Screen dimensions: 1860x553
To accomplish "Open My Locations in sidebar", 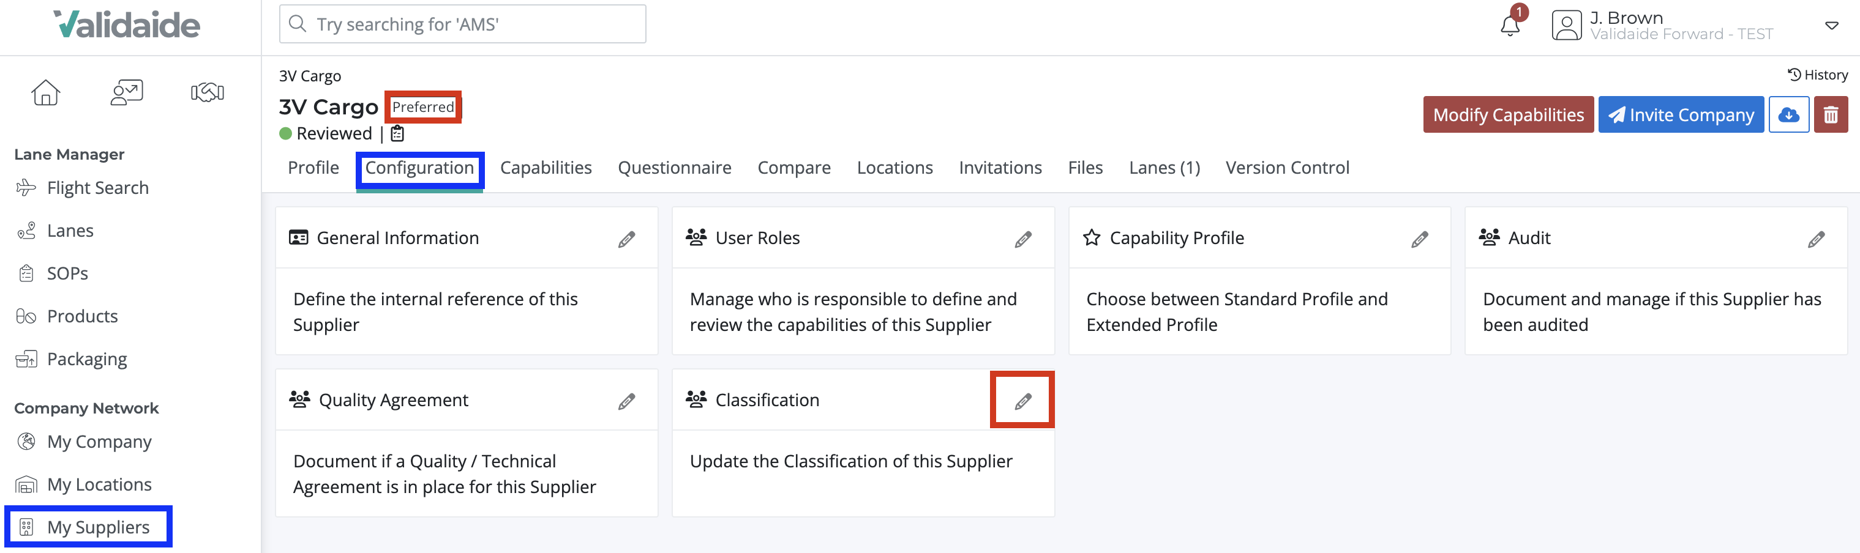I will pyautogui.click(x=84, y=484).
